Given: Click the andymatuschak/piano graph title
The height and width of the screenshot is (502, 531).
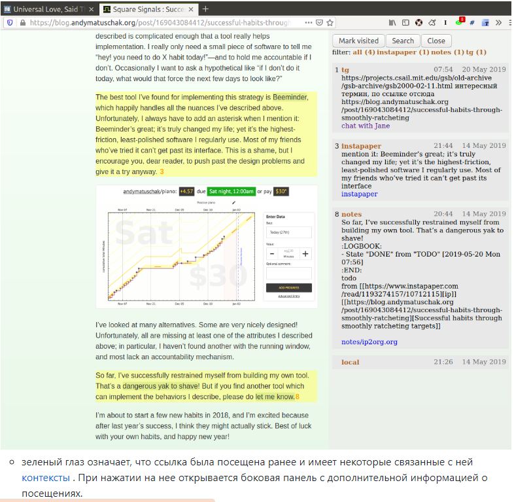Looking at the screenshot, I should point(149,192).
